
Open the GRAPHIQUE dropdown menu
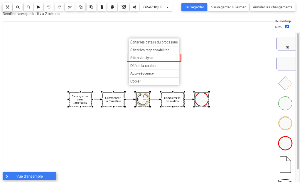pos(156,7)
